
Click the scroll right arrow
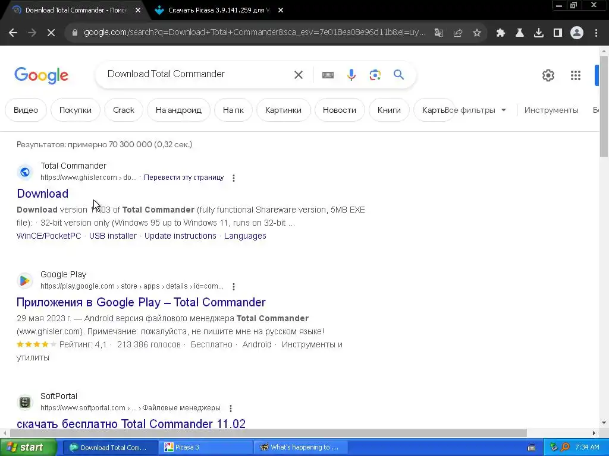pos(594,433)
